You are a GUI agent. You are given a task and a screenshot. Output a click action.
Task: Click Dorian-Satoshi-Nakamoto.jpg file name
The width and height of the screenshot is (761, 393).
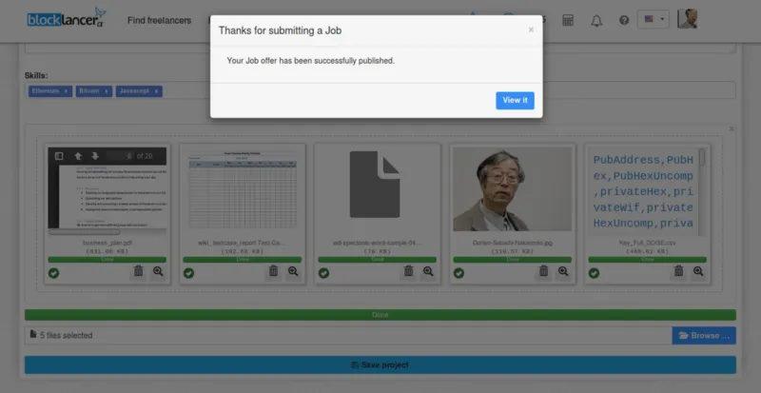point(513,243)
